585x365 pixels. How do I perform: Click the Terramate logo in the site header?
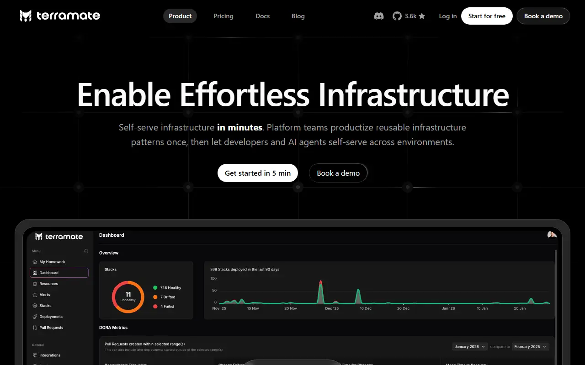pos(60,16)
